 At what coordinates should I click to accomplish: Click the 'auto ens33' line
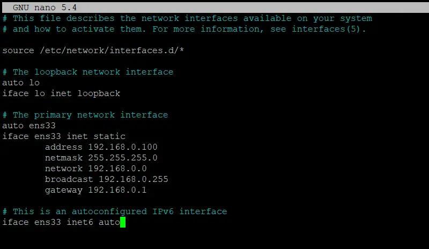pos(29,126)
